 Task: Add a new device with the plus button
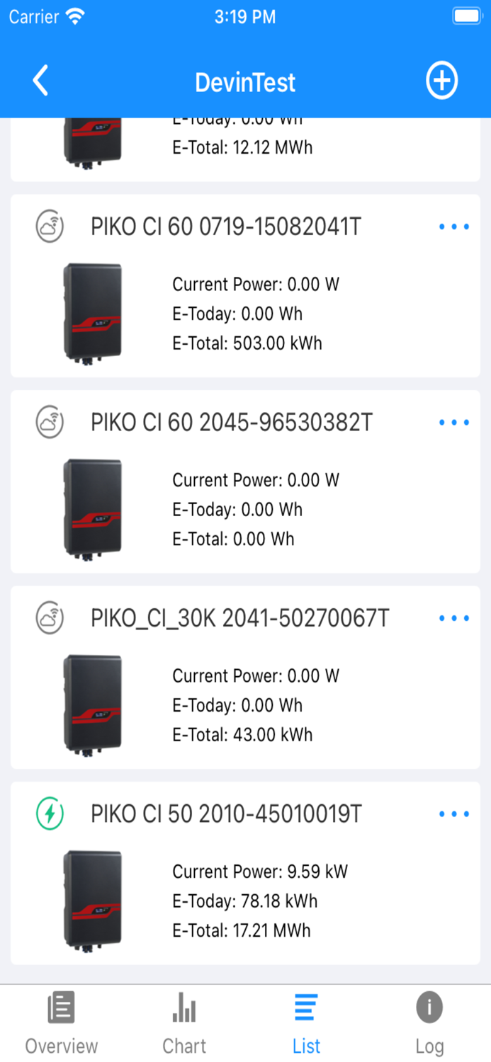(441, 80)
